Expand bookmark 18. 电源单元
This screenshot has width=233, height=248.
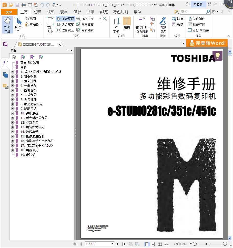(12, 150)
